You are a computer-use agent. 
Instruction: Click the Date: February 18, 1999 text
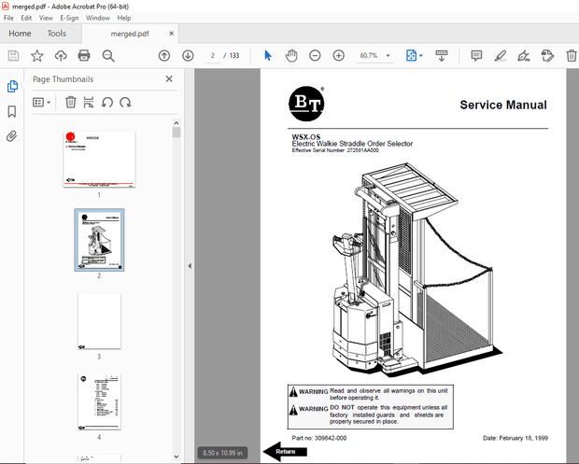click(515, 438)
